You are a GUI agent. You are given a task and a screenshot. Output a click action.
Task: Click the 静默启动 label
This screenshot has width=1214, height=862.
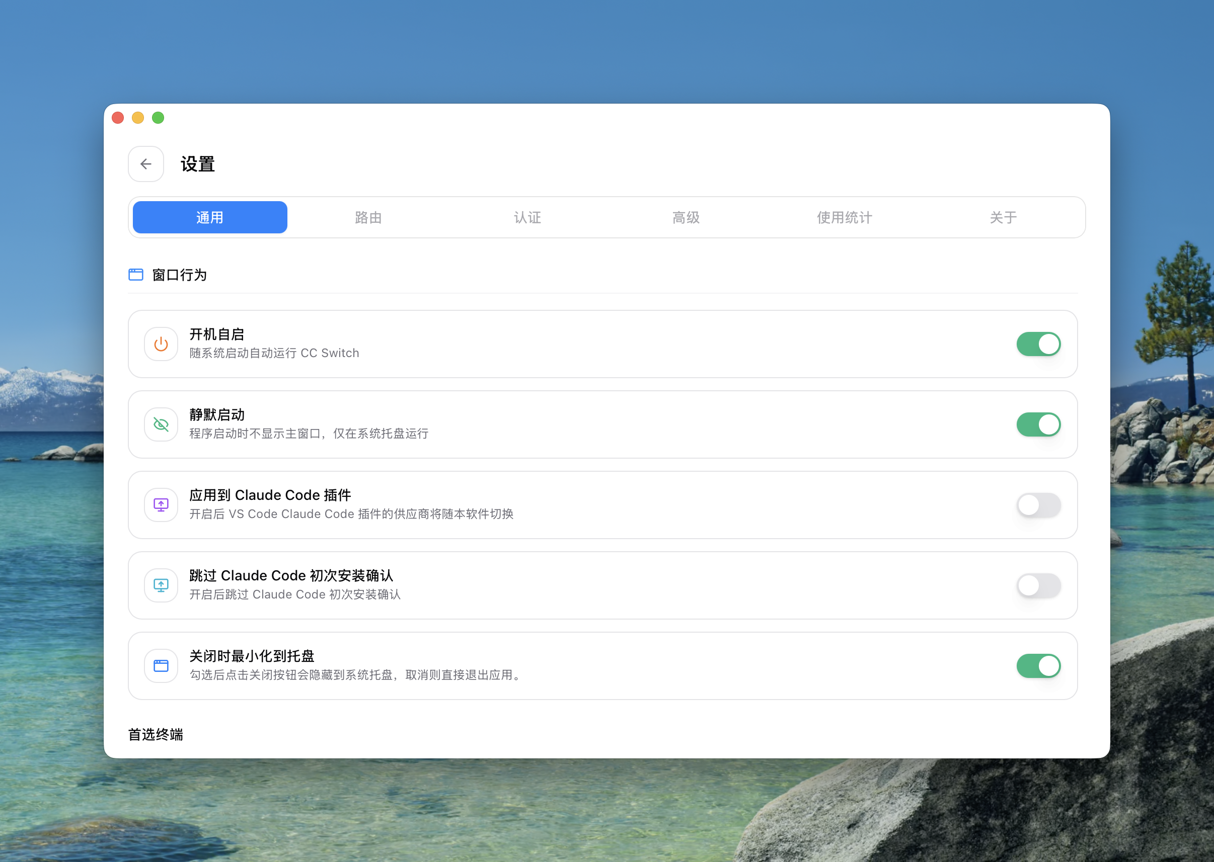[216, 414]
